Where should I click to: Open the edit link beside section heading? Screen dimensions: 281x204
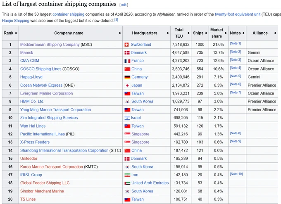[124, 5]
